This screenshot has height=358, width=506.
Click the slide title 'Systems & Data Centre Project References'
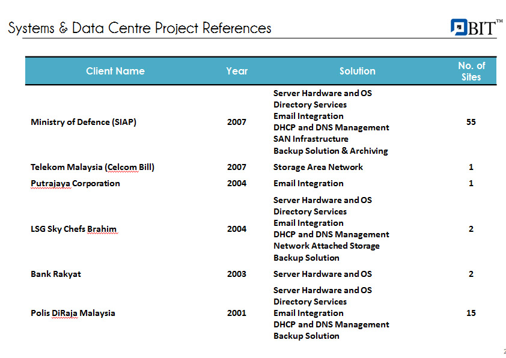(x=139, y=28)
